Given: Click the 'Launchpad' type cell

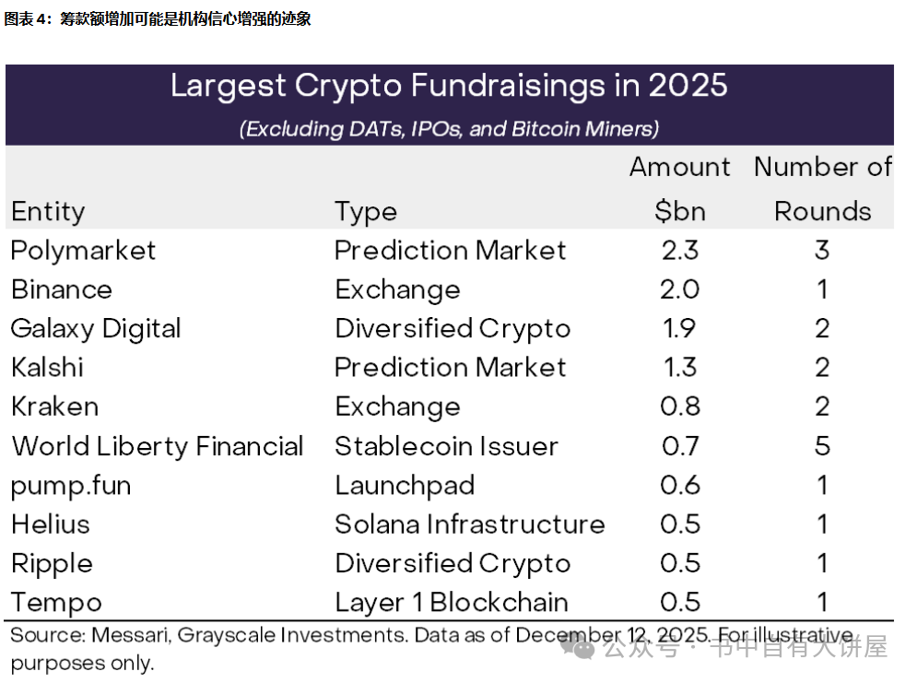Looking at the screenshot, I should pyautogui.click(x=405, y=485).
